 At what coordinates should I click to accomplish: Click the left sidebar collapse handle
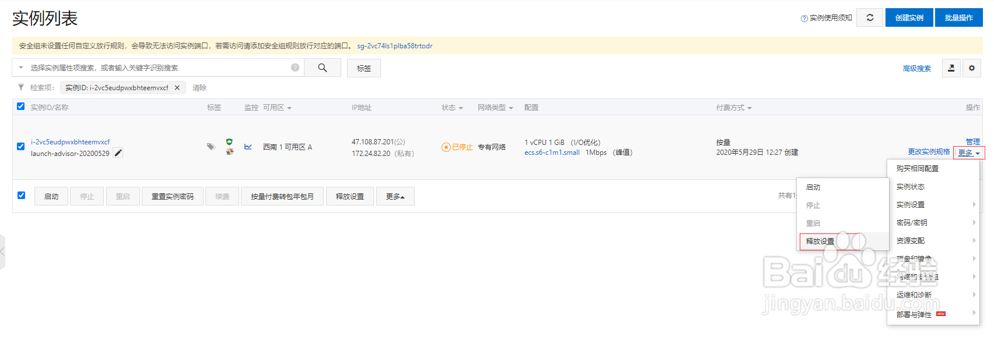coord(2,251)
